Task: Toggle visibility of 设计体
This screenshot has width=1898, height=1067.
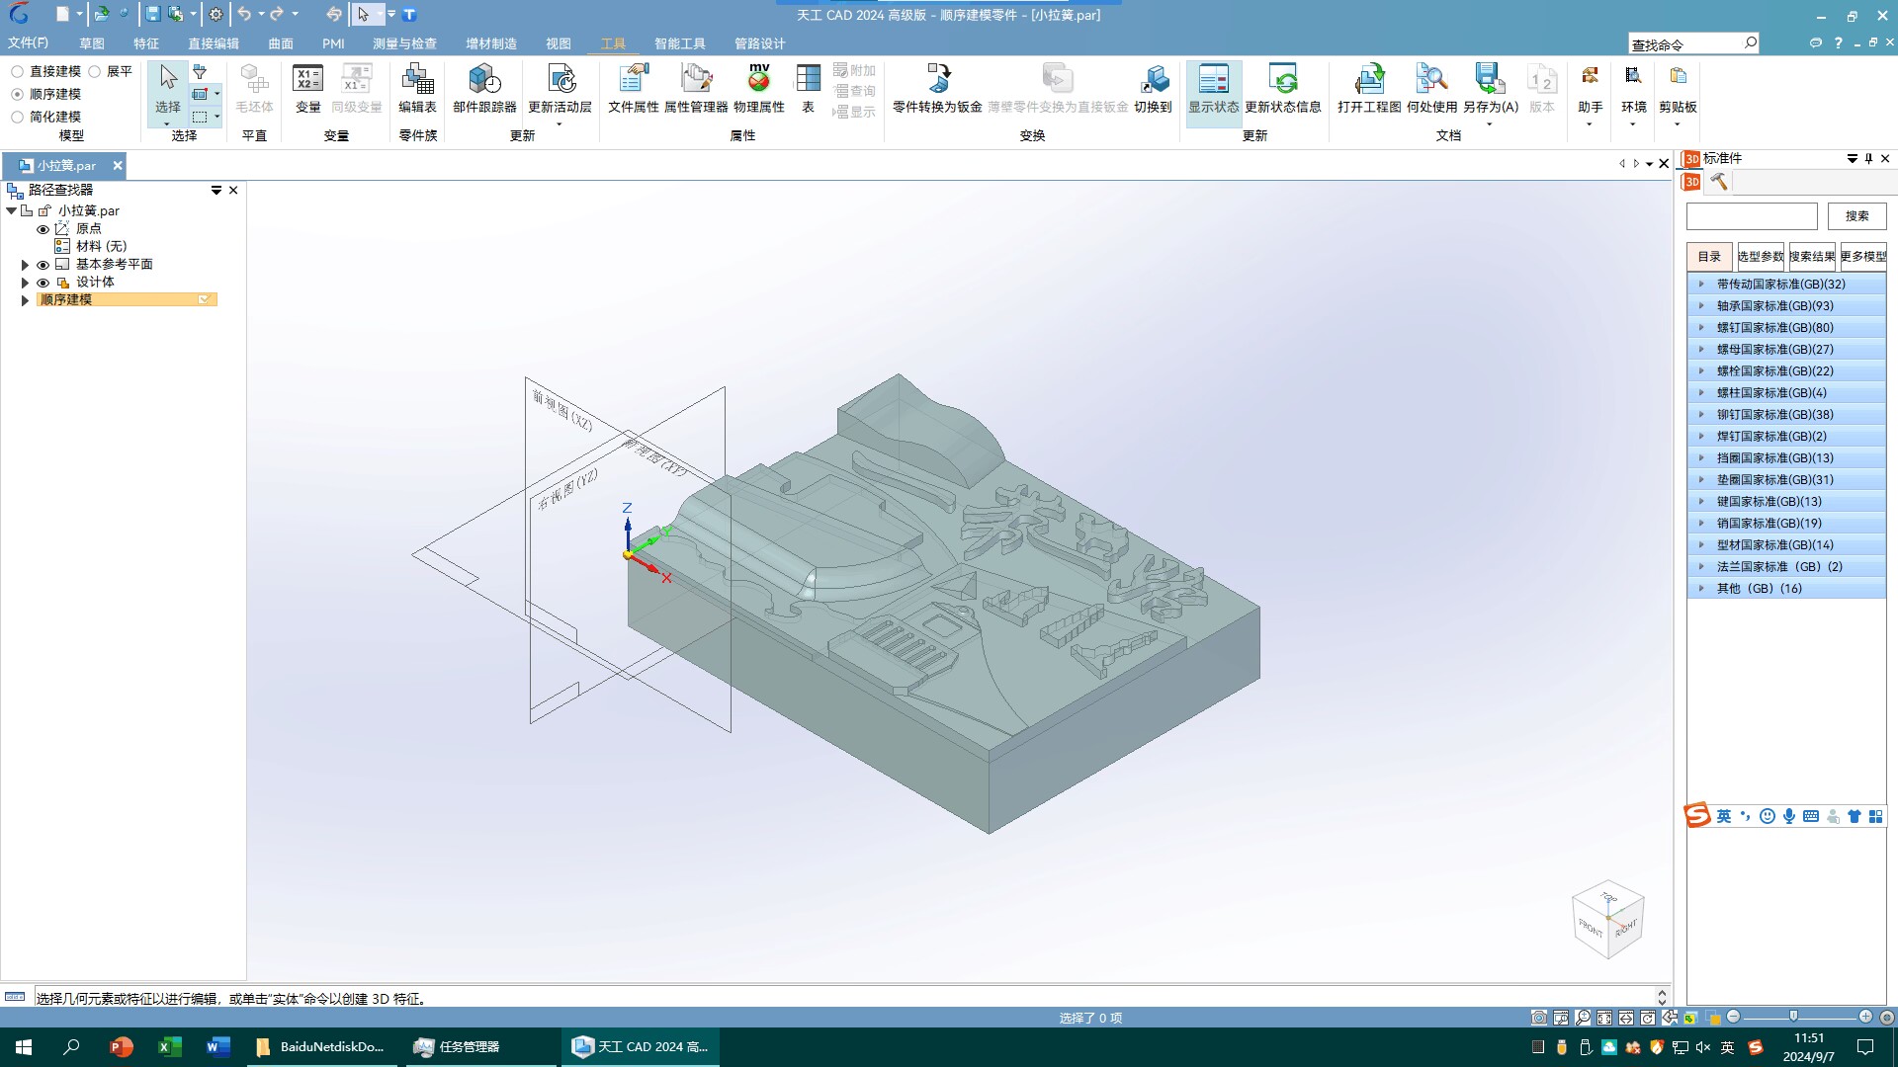Action: (43, 283)
